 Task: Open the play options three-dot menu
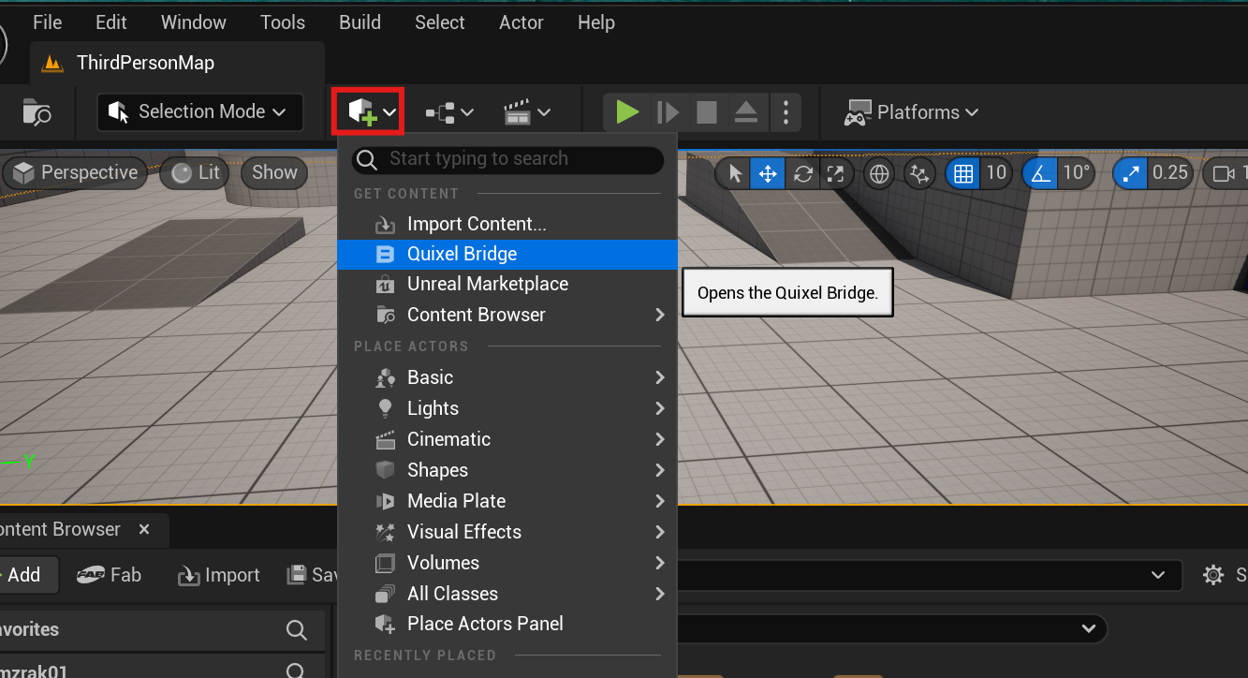[x=786, y=112]
